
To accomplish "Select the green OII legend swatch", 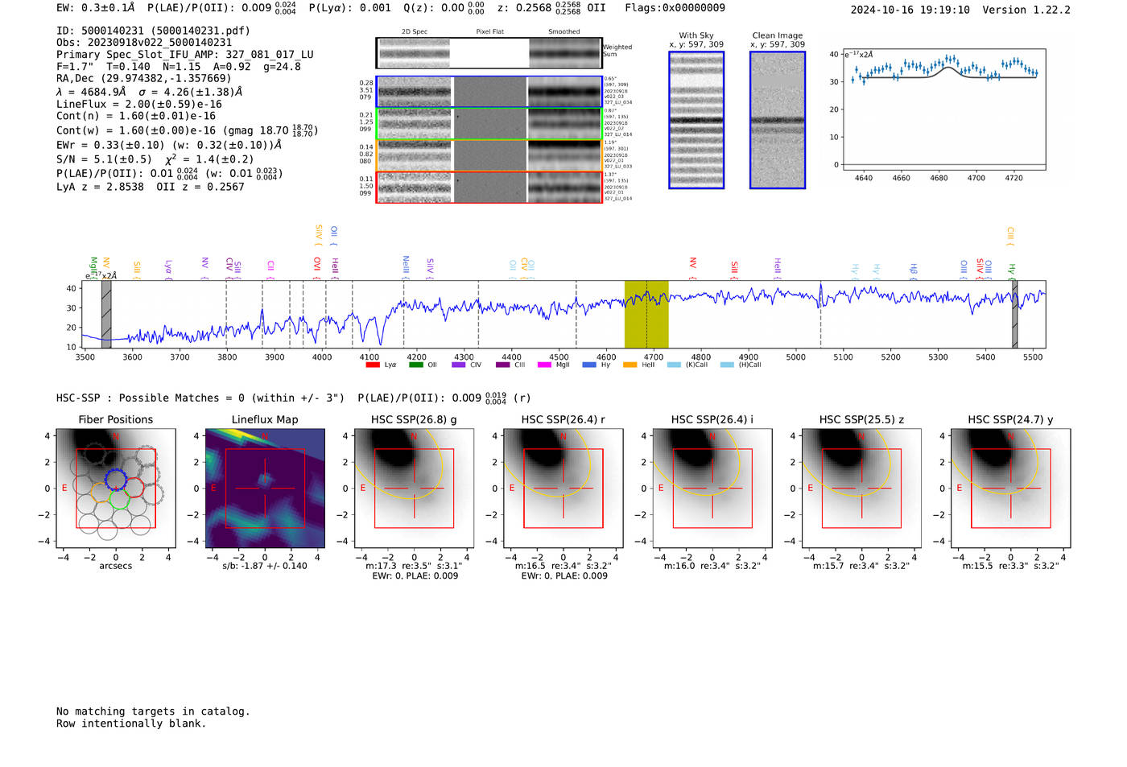I will point(415,365).
